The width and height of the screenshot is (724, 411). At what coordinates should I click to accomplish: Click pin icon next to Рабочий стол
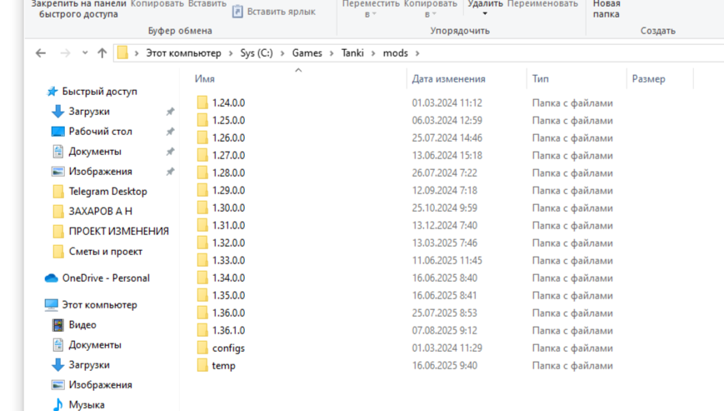click(x=170, y=132)
